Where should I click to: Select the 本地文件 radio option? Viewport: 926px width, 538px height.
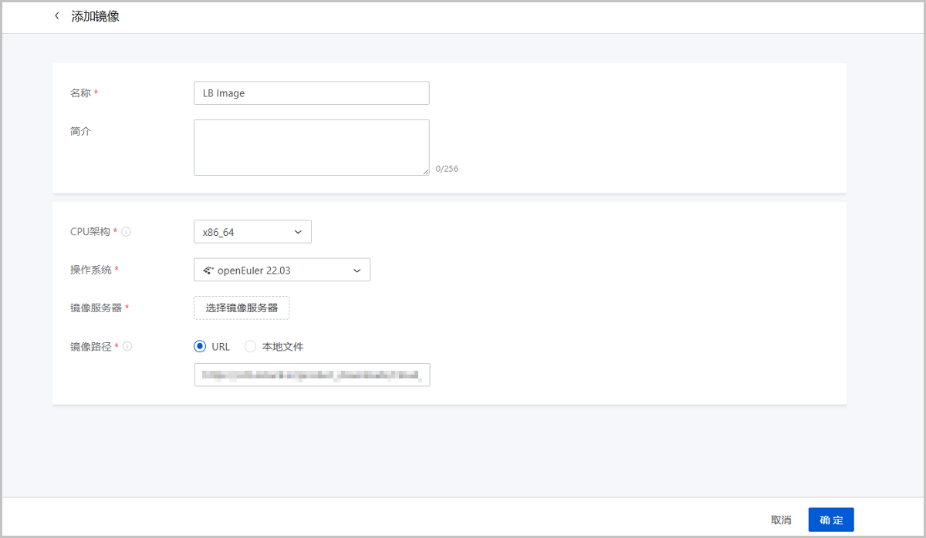click(x=250, y=347)
